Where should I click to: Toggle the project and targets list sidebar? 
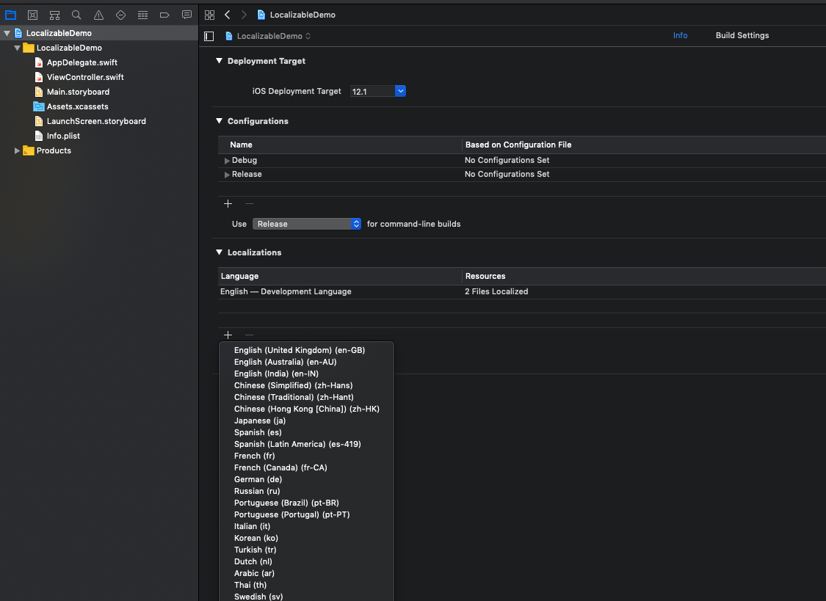[x=209, y=36]
